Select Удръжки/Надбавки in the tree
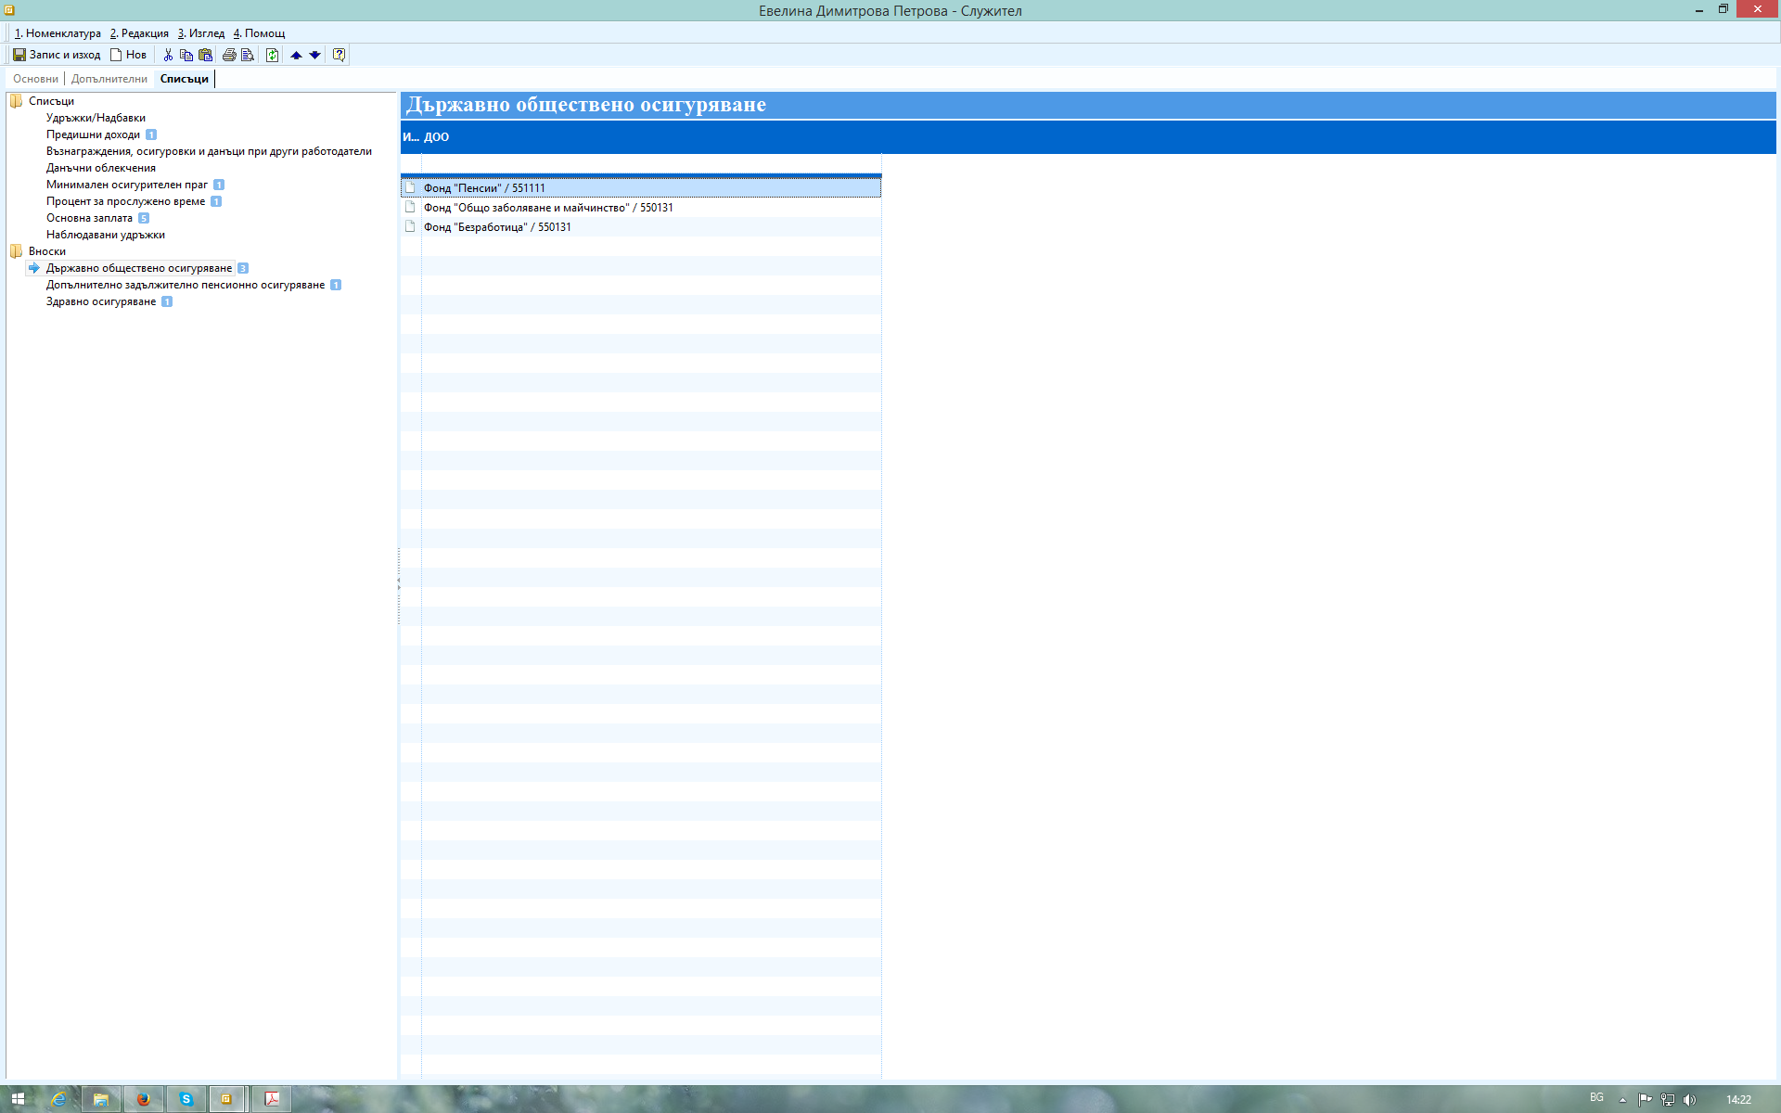Viewport: 1781px width, 1113px height. (x=96, y=118)
